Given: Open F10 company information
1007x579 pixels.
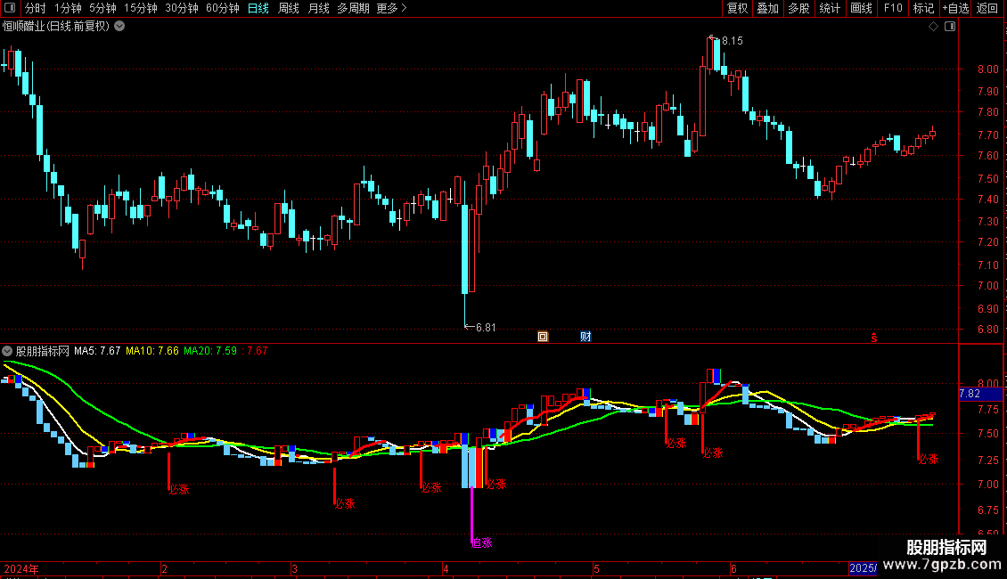Looking at the screenshot, I should 893,8.
